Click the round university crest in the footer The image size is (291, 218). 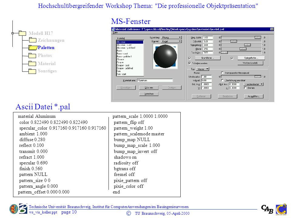(14, 209)
